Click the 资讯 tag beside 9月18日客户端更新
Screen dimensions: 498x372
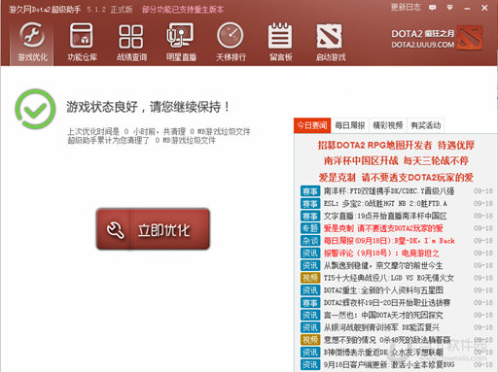pos(310,364)
